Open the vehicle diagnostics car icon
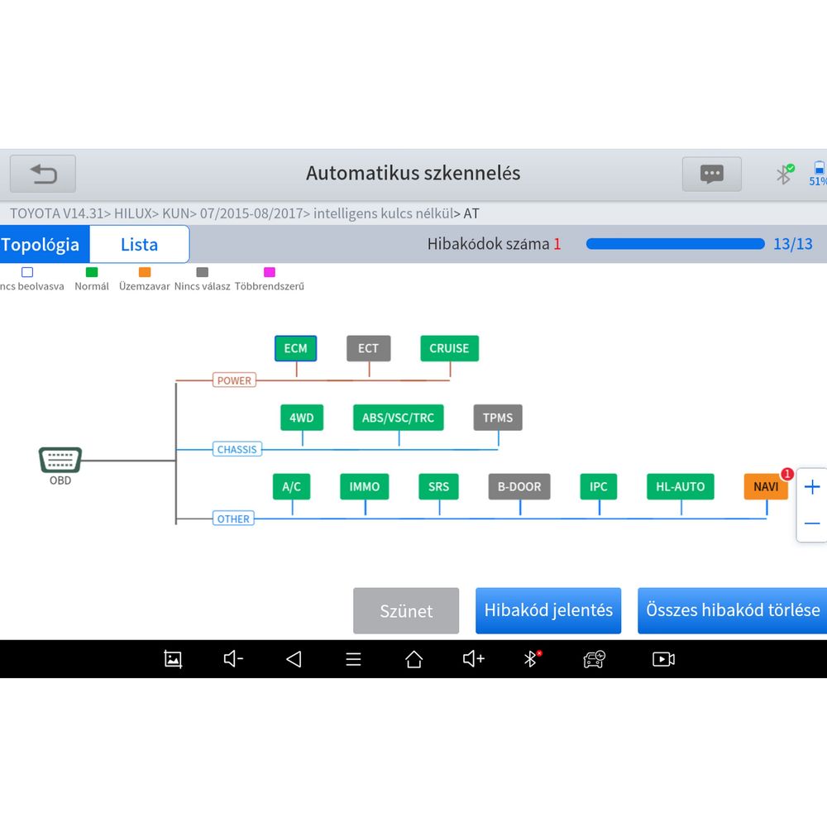This screenshot has width=827, height=827. 594,659
